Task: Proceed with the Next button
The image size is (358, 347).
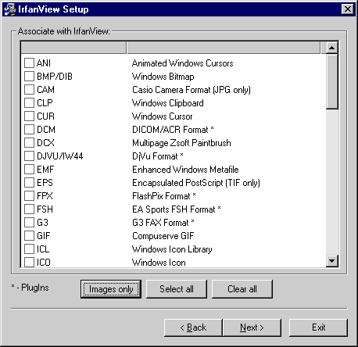Action: coord(252,327)
